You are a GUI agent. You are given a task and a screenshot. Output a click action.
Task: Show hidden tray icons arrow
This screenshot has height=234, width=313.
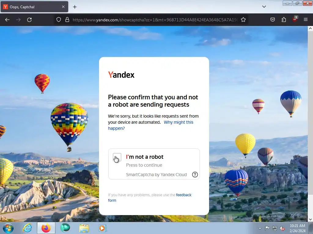(x=260, y=228)
